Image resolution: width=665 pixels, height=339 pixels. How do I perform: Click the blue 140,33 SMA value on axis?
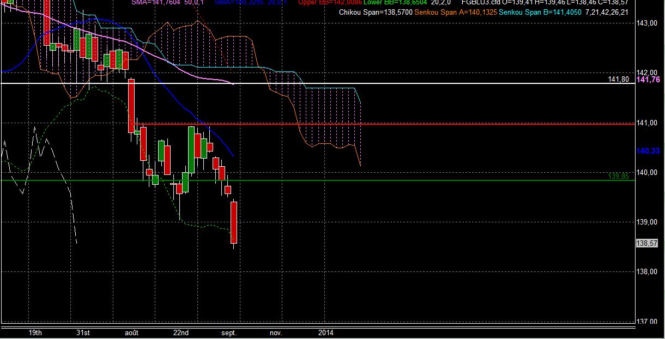point(649,151)
